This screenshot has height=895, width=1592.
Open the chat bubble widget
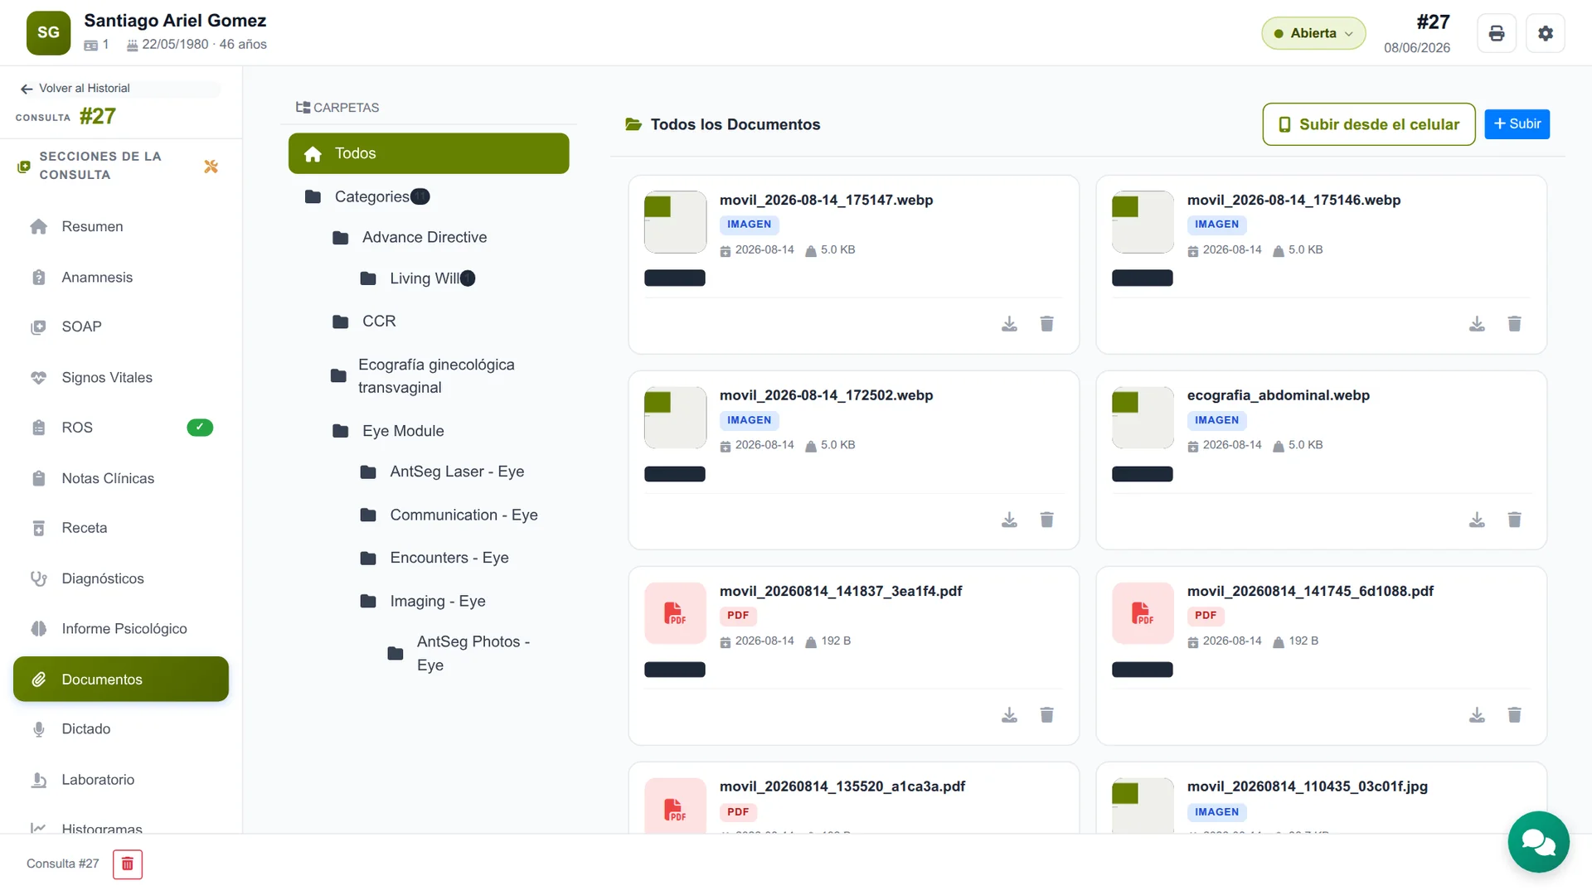coord(1538,842)
